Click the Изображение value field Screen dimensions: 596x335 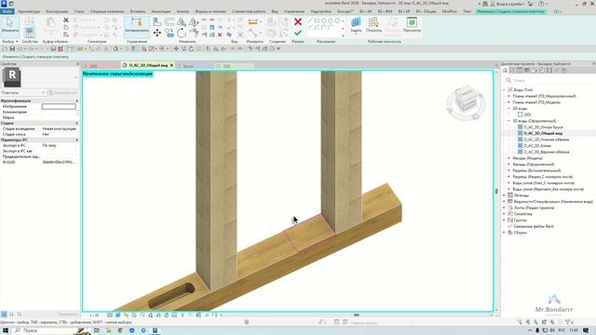(x=59, y=106)
